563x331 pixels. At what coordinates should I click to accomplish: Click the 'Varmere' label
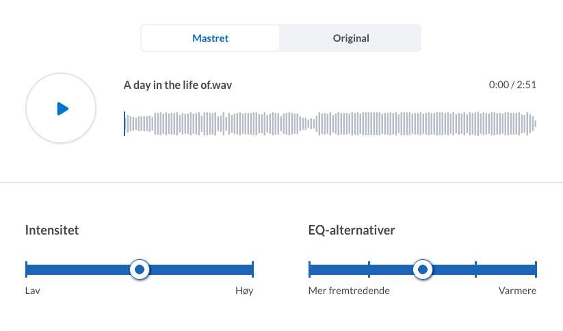point(517,291)
